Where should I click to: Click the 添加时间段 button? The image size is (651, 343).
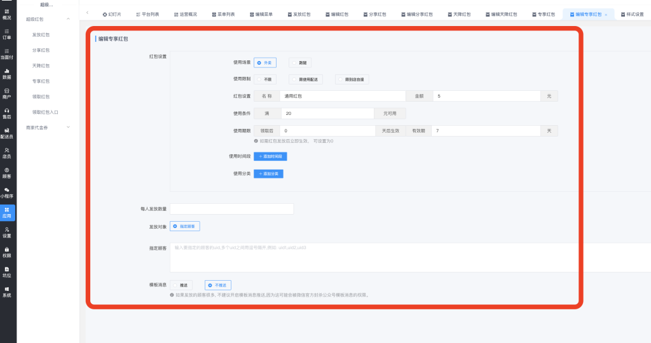(271, 156)
